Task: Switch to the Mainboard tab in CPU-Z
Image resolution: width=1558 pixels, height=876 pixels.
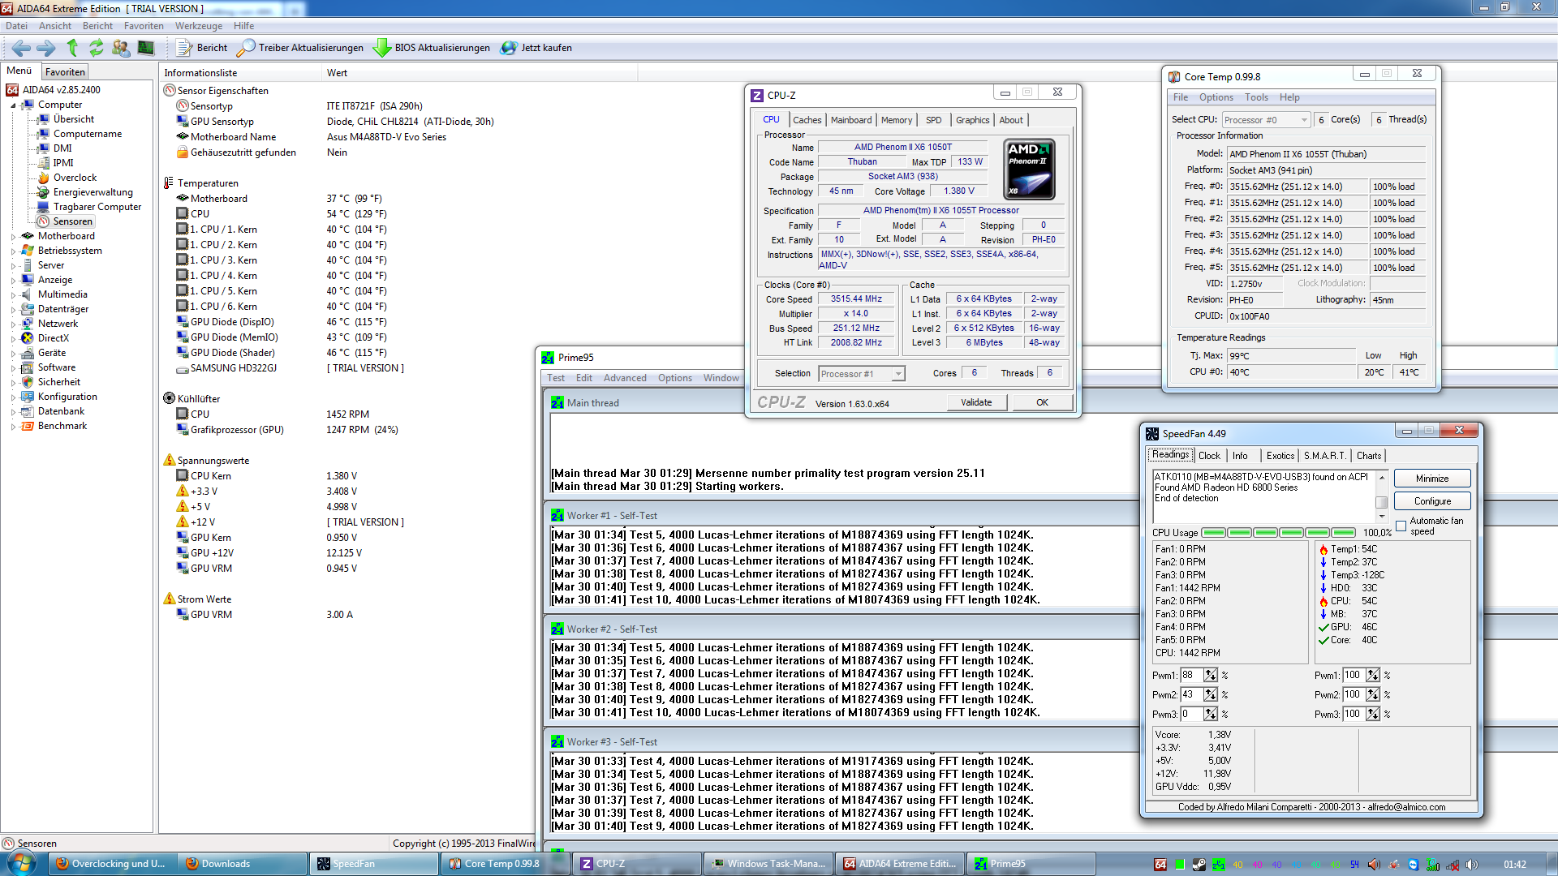Action: [x=850, y=120]
